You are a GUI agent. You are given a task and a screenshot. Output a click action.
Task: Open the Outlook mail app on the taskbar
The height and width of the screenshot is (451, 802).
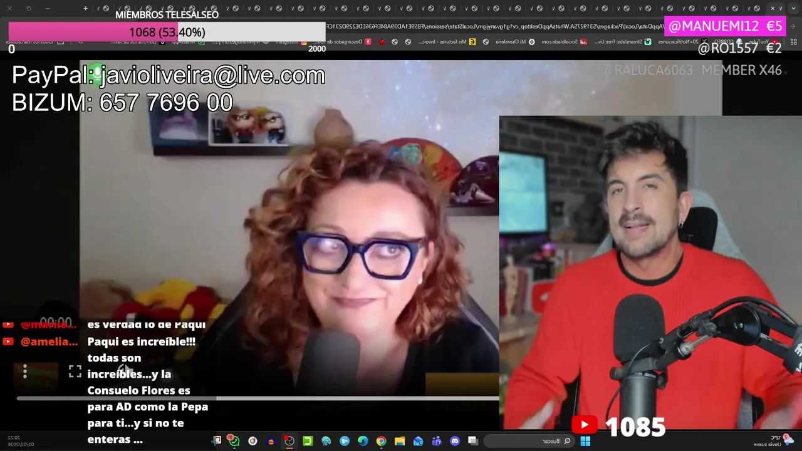(x=419, y=441)
